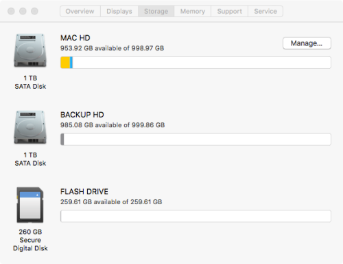Click the BACKUP HD hard disk icon
The height and width of the screenshot is (264, 343).
[x=30, y=127]
